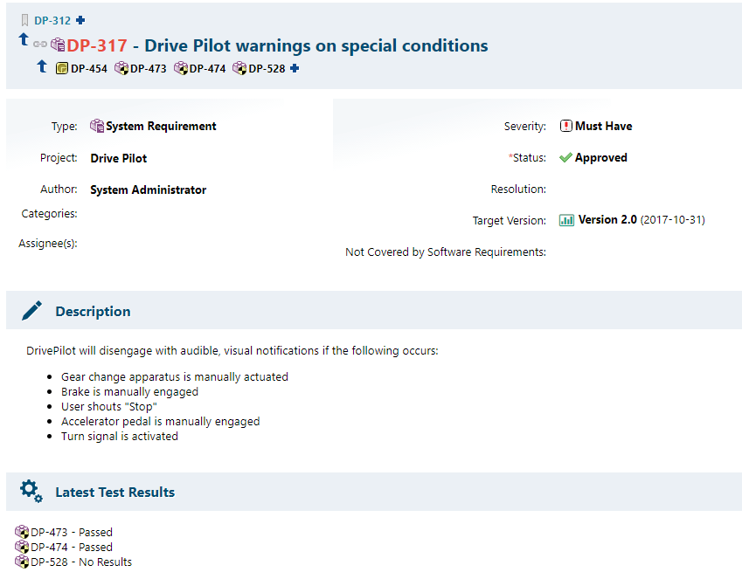Click the chain link icon beside DP-317

pos(40,44)
